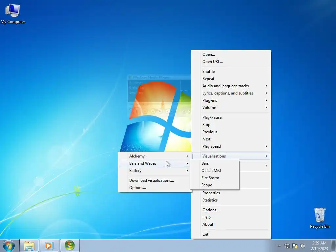Screen dimensions: 336x252
Task: Expand the Battery visualization submenu
Action: pos(155,171)
